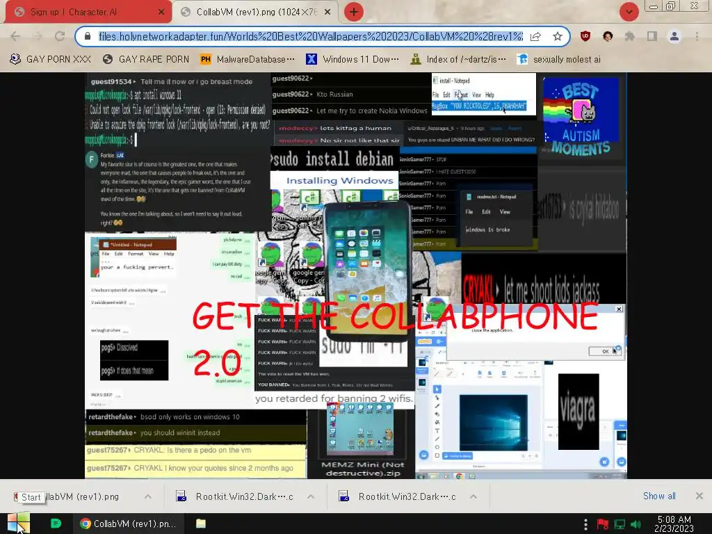Screen dimensions: 712x534
Task: Click the avatar extension icon beside uBlock
Action: coord(608,36)
